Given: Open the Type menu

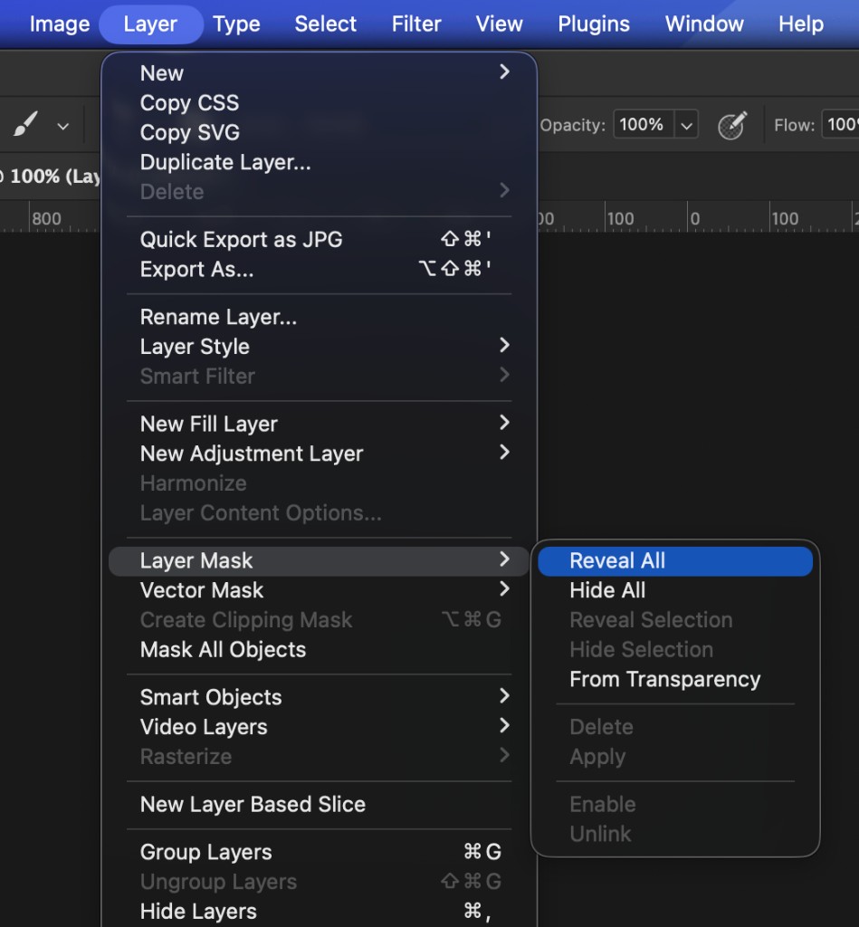Looking at the screenshot, I should click(236, 24).
